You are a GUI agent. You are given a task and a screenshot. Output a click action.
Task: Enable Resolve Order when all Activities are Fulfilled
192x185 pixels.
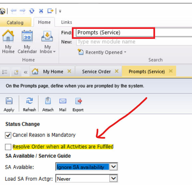click(x=8, y=147)
